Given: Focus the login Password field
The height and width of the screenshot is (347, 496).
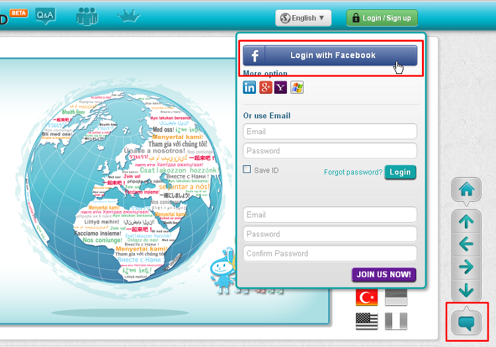Looking at the screenshot, I should point(330,151).
